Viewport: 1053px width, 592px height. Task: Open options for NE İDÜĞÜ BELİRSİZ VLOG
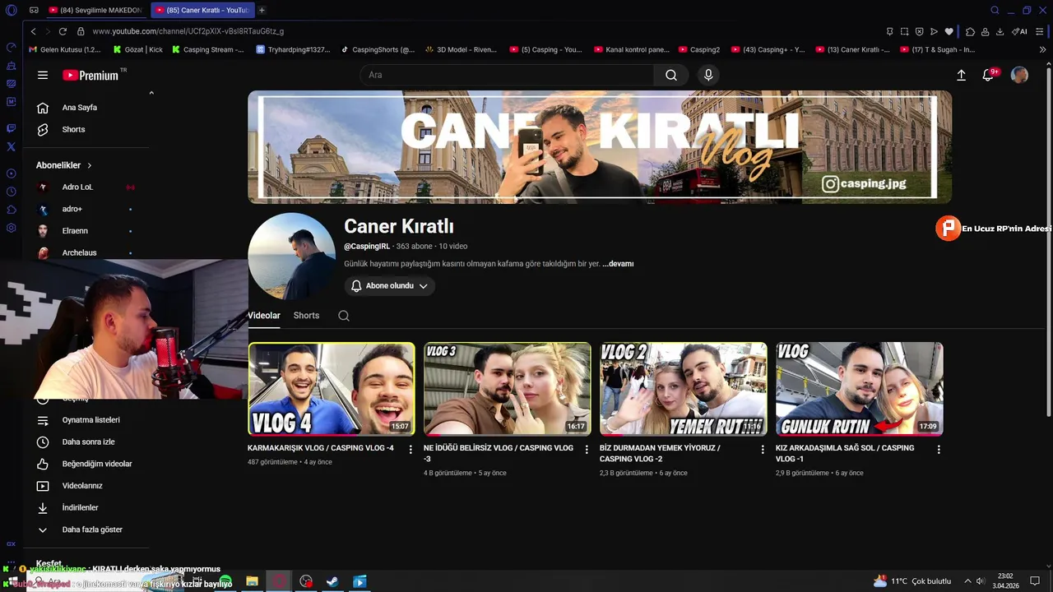point(587,450)
